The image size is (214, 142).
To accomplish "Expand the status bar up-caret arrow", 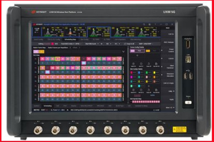I will [67, 110].
